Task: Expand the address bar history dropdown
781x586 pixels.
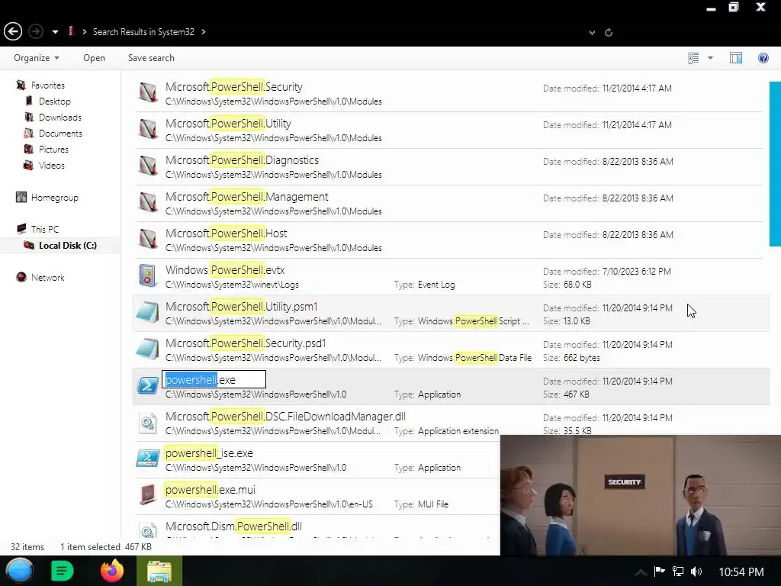Action: [x=592, y=33]
